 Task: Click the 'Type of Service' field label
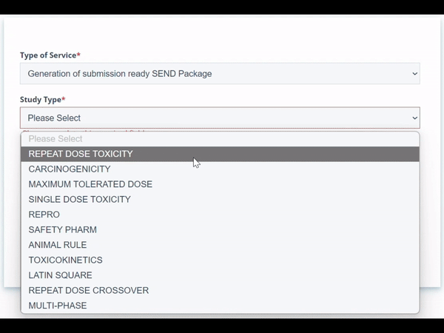(47, 55)
